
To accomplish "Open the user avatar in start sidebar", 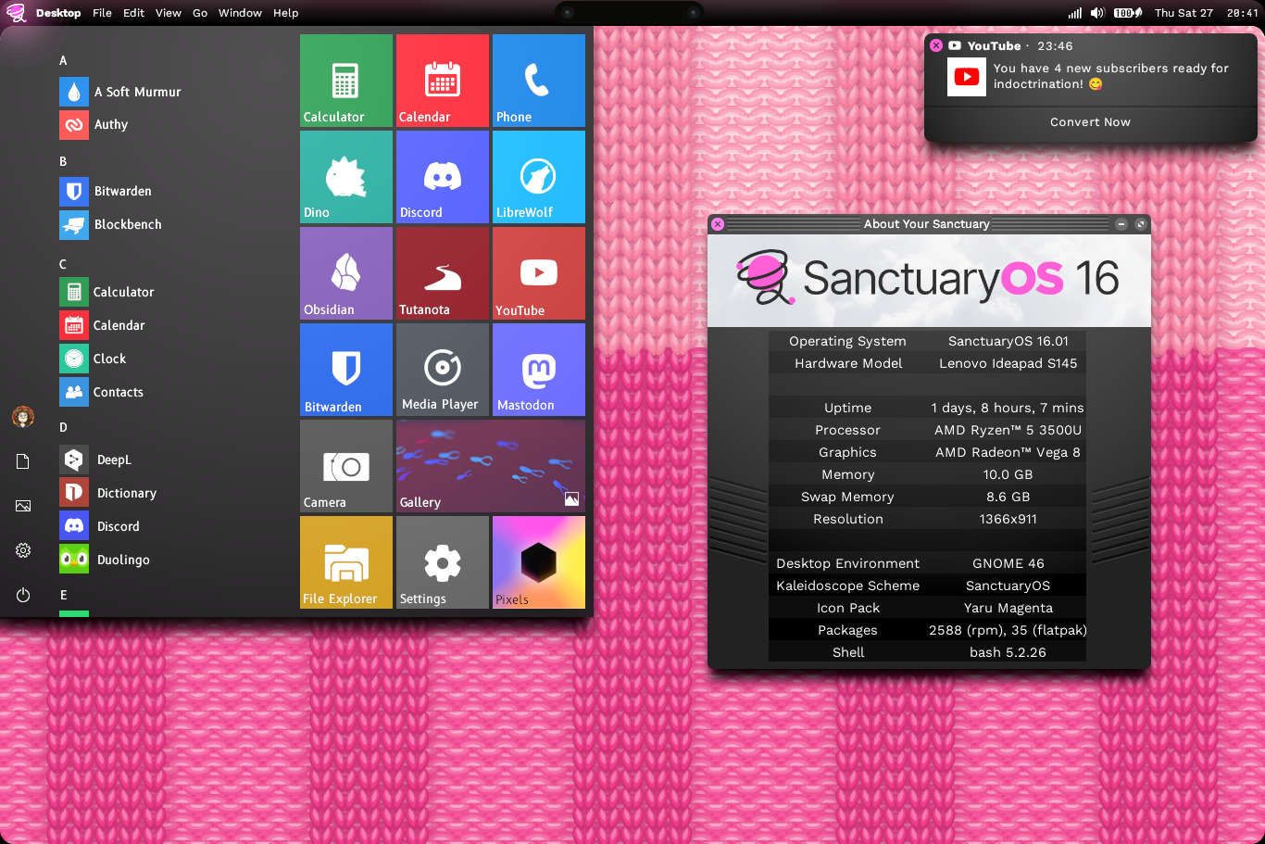I will coord(23,417).
